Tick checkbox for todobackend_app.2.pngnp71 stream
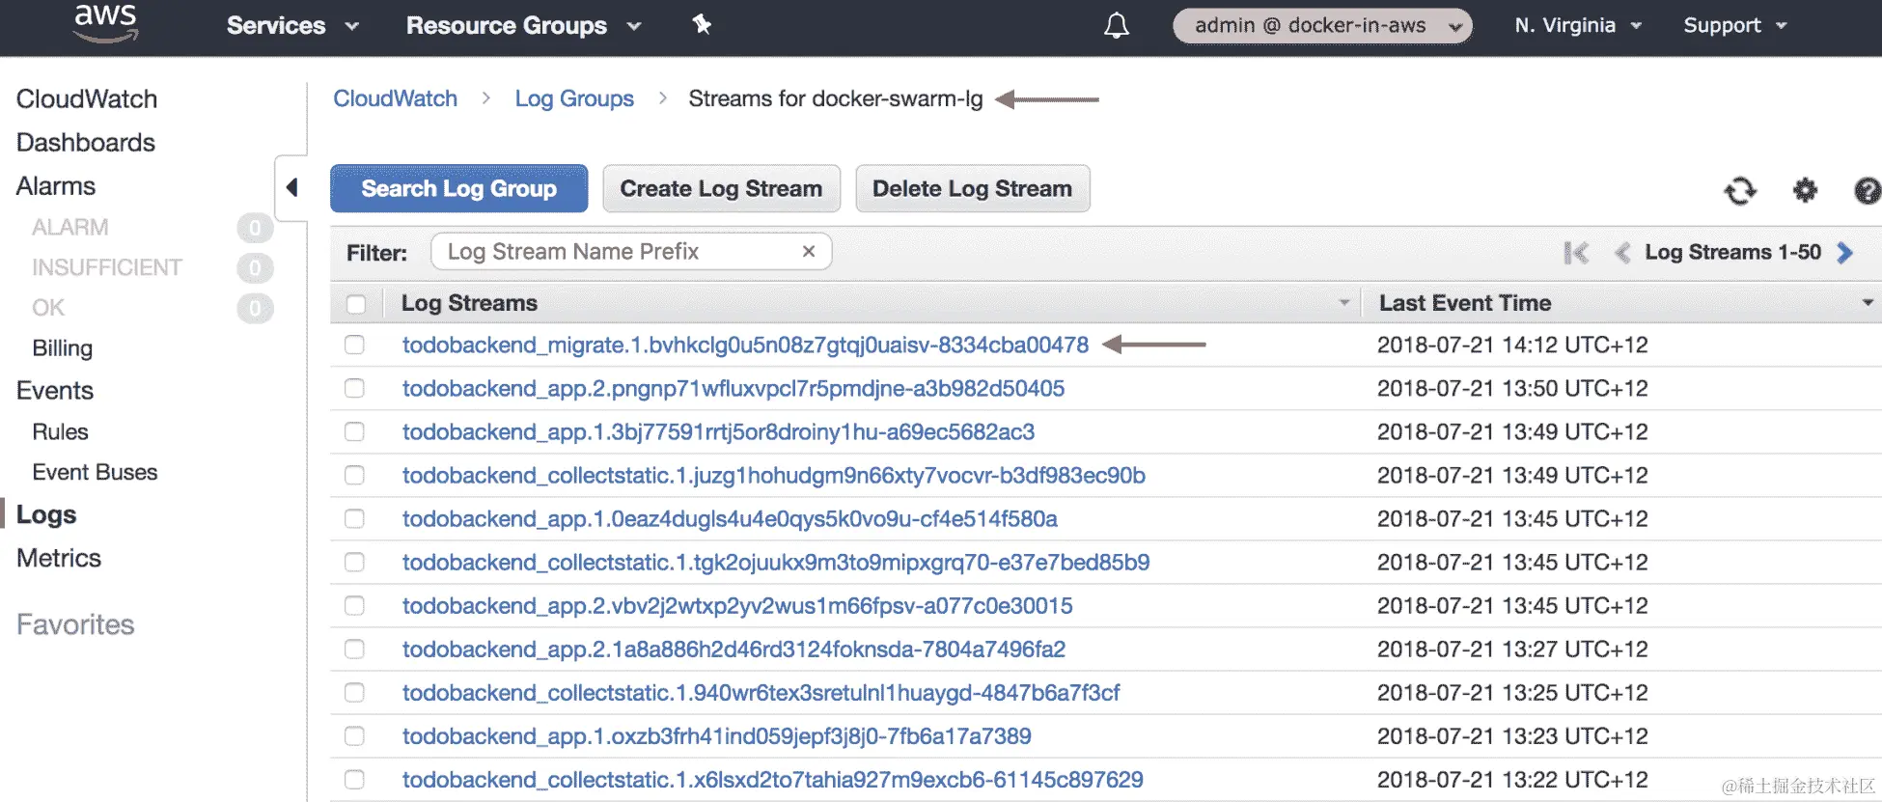The height and width of the screenshot is (802, 1882). coord(355,388)
